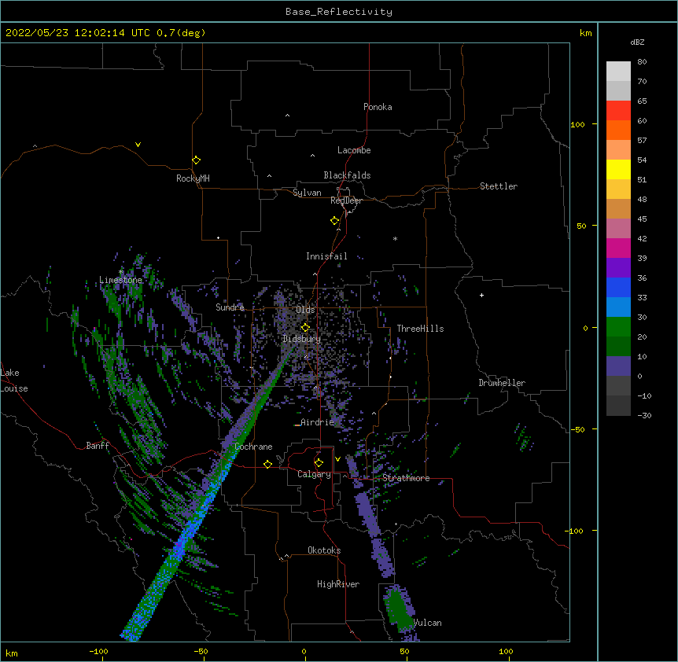Image resolution: width=678 pixels, height=662 pixels.
Task: Click the white plus marker north of Drumheller
Action: tap(481, 295)
